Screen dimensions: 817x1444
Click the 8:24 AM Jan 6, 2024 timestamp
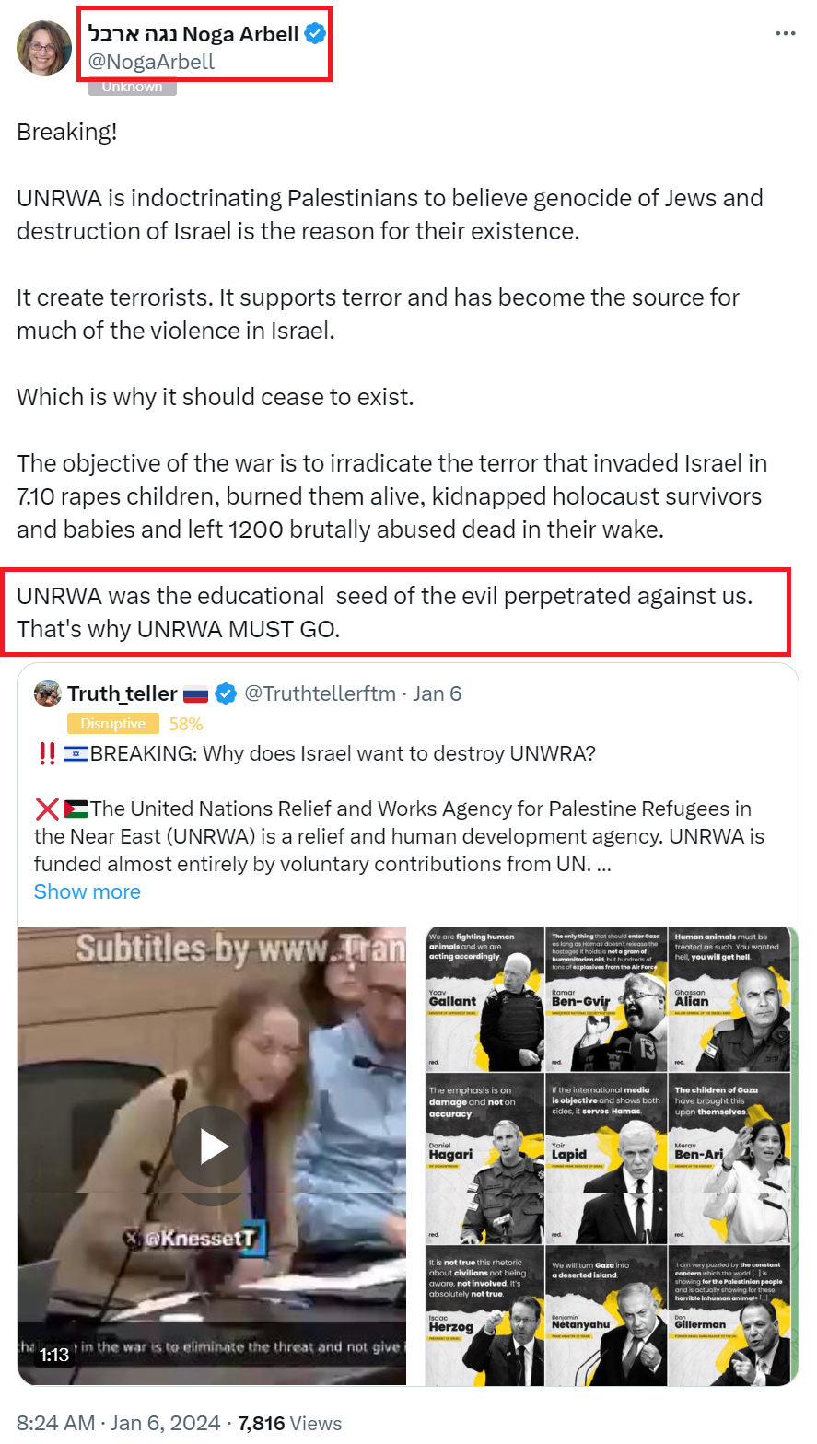pos(119,1423)
